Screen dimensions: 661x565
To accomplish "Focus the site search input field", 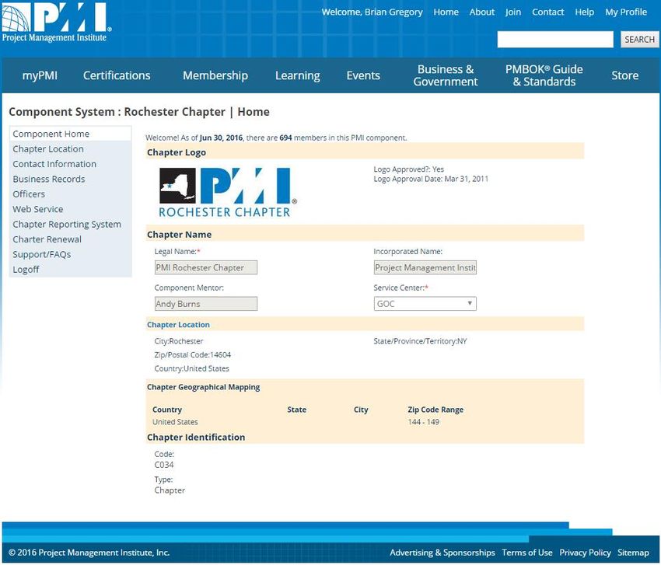I will pos(555,40).
